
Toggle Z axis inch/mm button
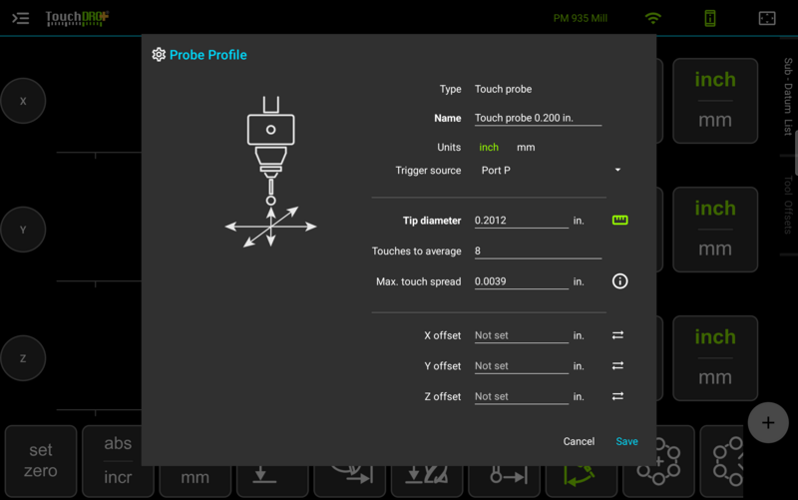[715, 358]
